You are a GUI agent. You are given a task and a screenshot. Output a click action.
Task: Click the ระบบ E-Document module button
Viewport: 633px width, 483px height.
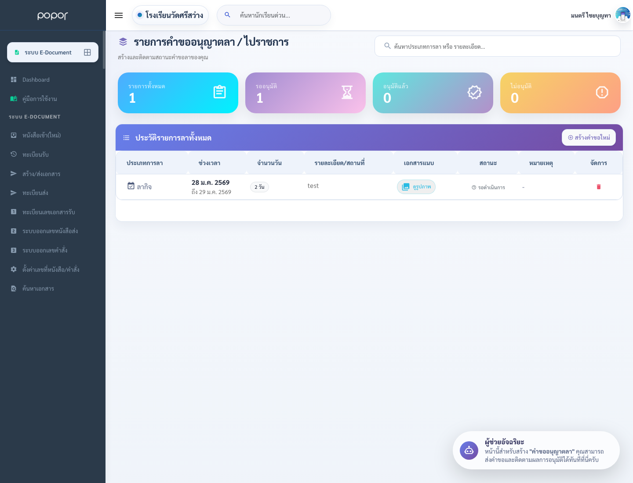click(x=53, y=52)
